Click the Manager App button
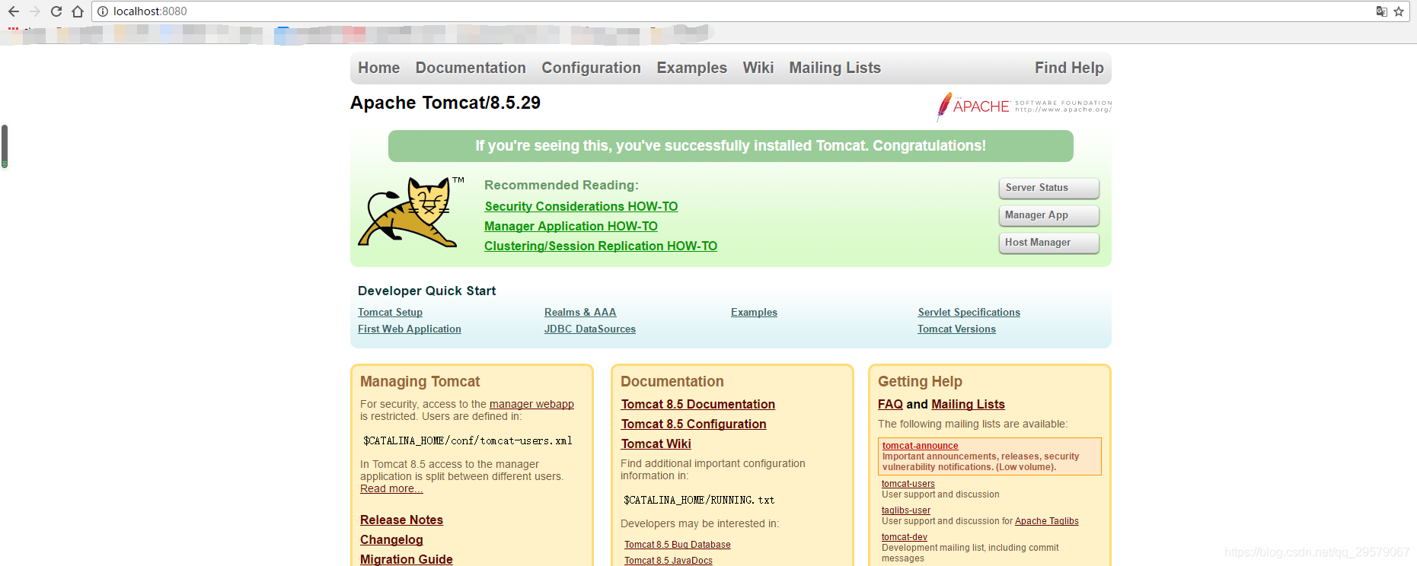This screenshot has height=566, width=1417. [x=1048, y=215]
